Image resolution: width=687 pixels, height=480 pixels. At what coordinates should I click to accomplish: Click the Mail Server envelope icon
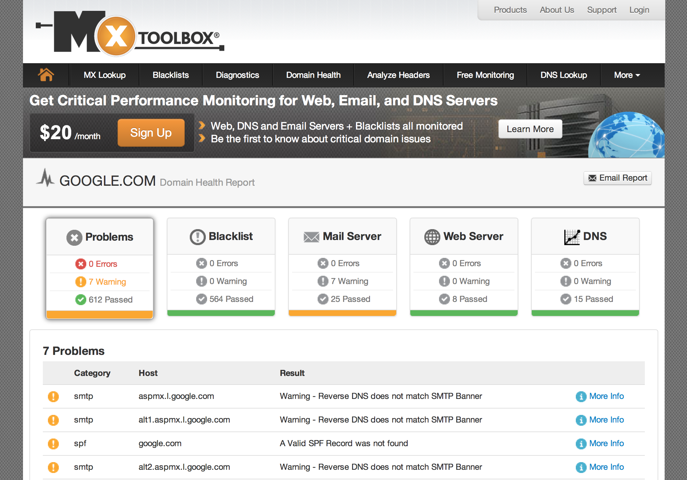(x=311, y=236)
